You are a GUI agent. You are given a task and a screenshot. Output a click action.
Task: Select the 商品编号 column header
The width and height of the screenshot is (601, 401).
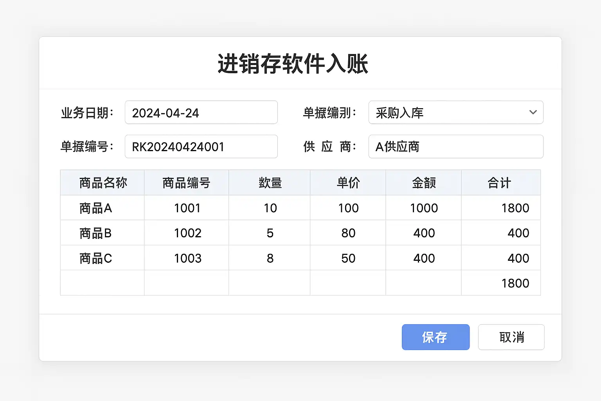click(x=186, y=183)
